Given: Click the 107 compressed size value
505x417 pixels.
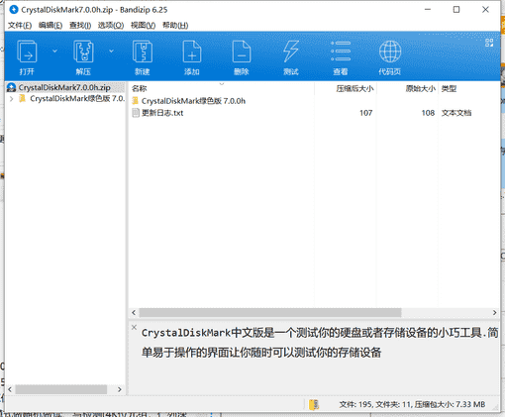Looking at the screenshot, I should coord(365,113).
